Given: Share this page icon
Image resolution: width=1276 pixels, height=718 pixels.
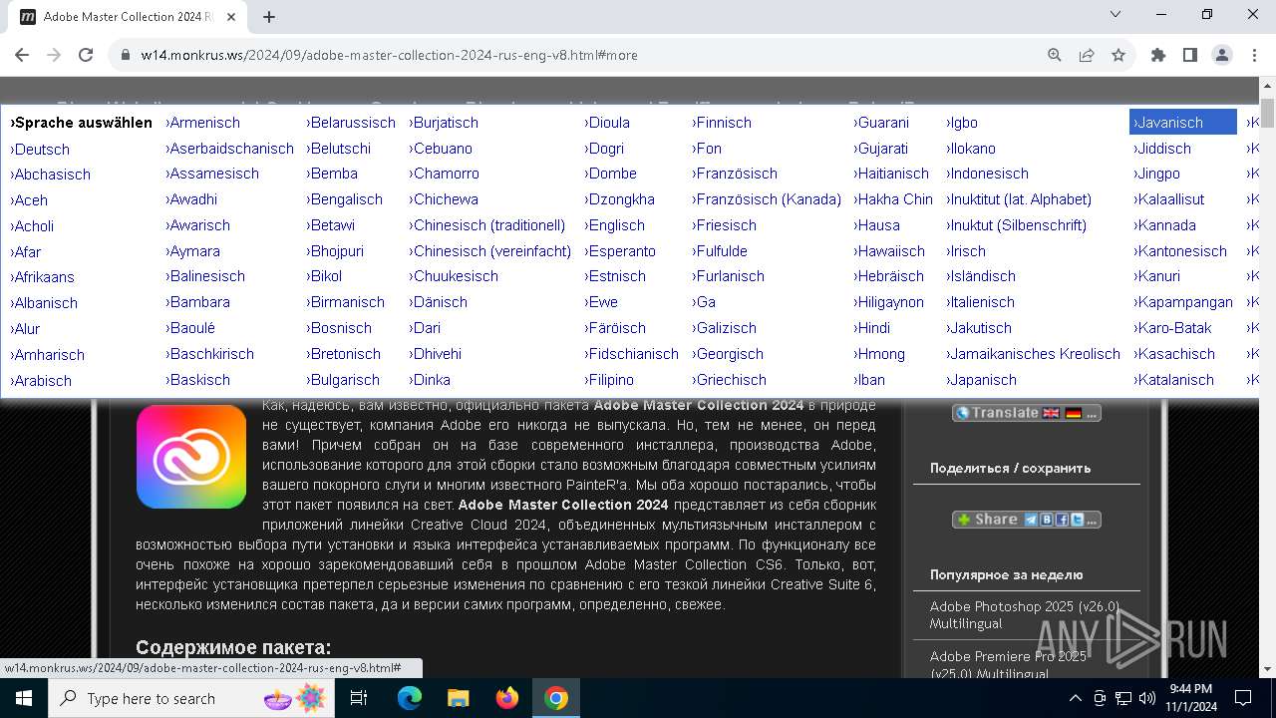Looking at the screenshot, I should click(x=1087, y=55).
